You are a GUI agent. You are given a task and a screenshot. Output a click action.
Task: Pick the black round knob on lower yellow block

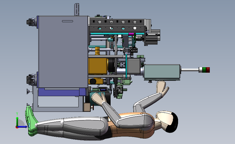click(93, 81)
